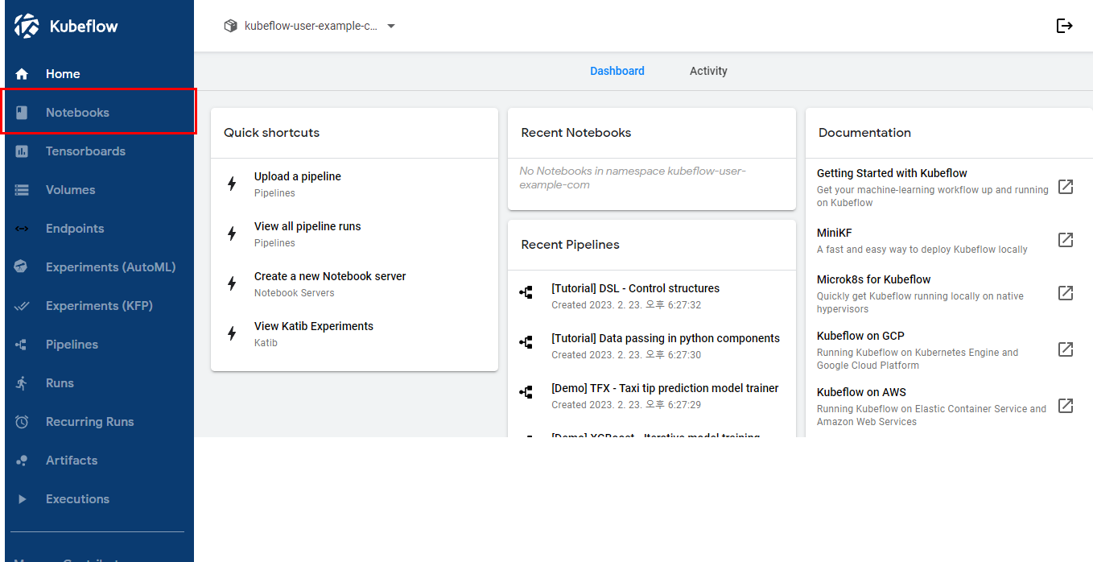The width and height of the screenshot is (1093, 562).
Task: Open external link icon for MiniKF
Action: (x=1066, y=240)
